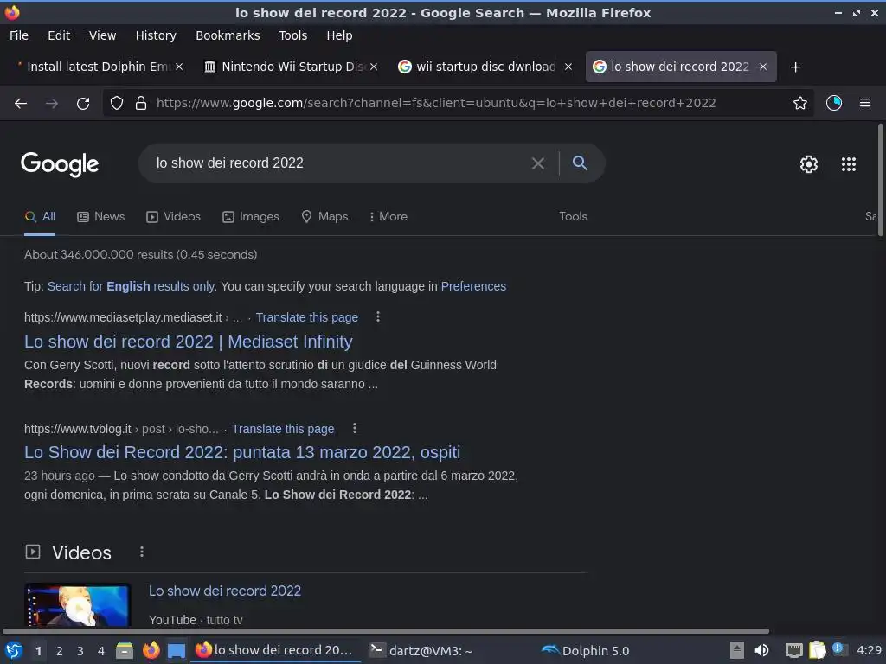
Task: Clear the Google search box with X
Action: pos(538,163)
